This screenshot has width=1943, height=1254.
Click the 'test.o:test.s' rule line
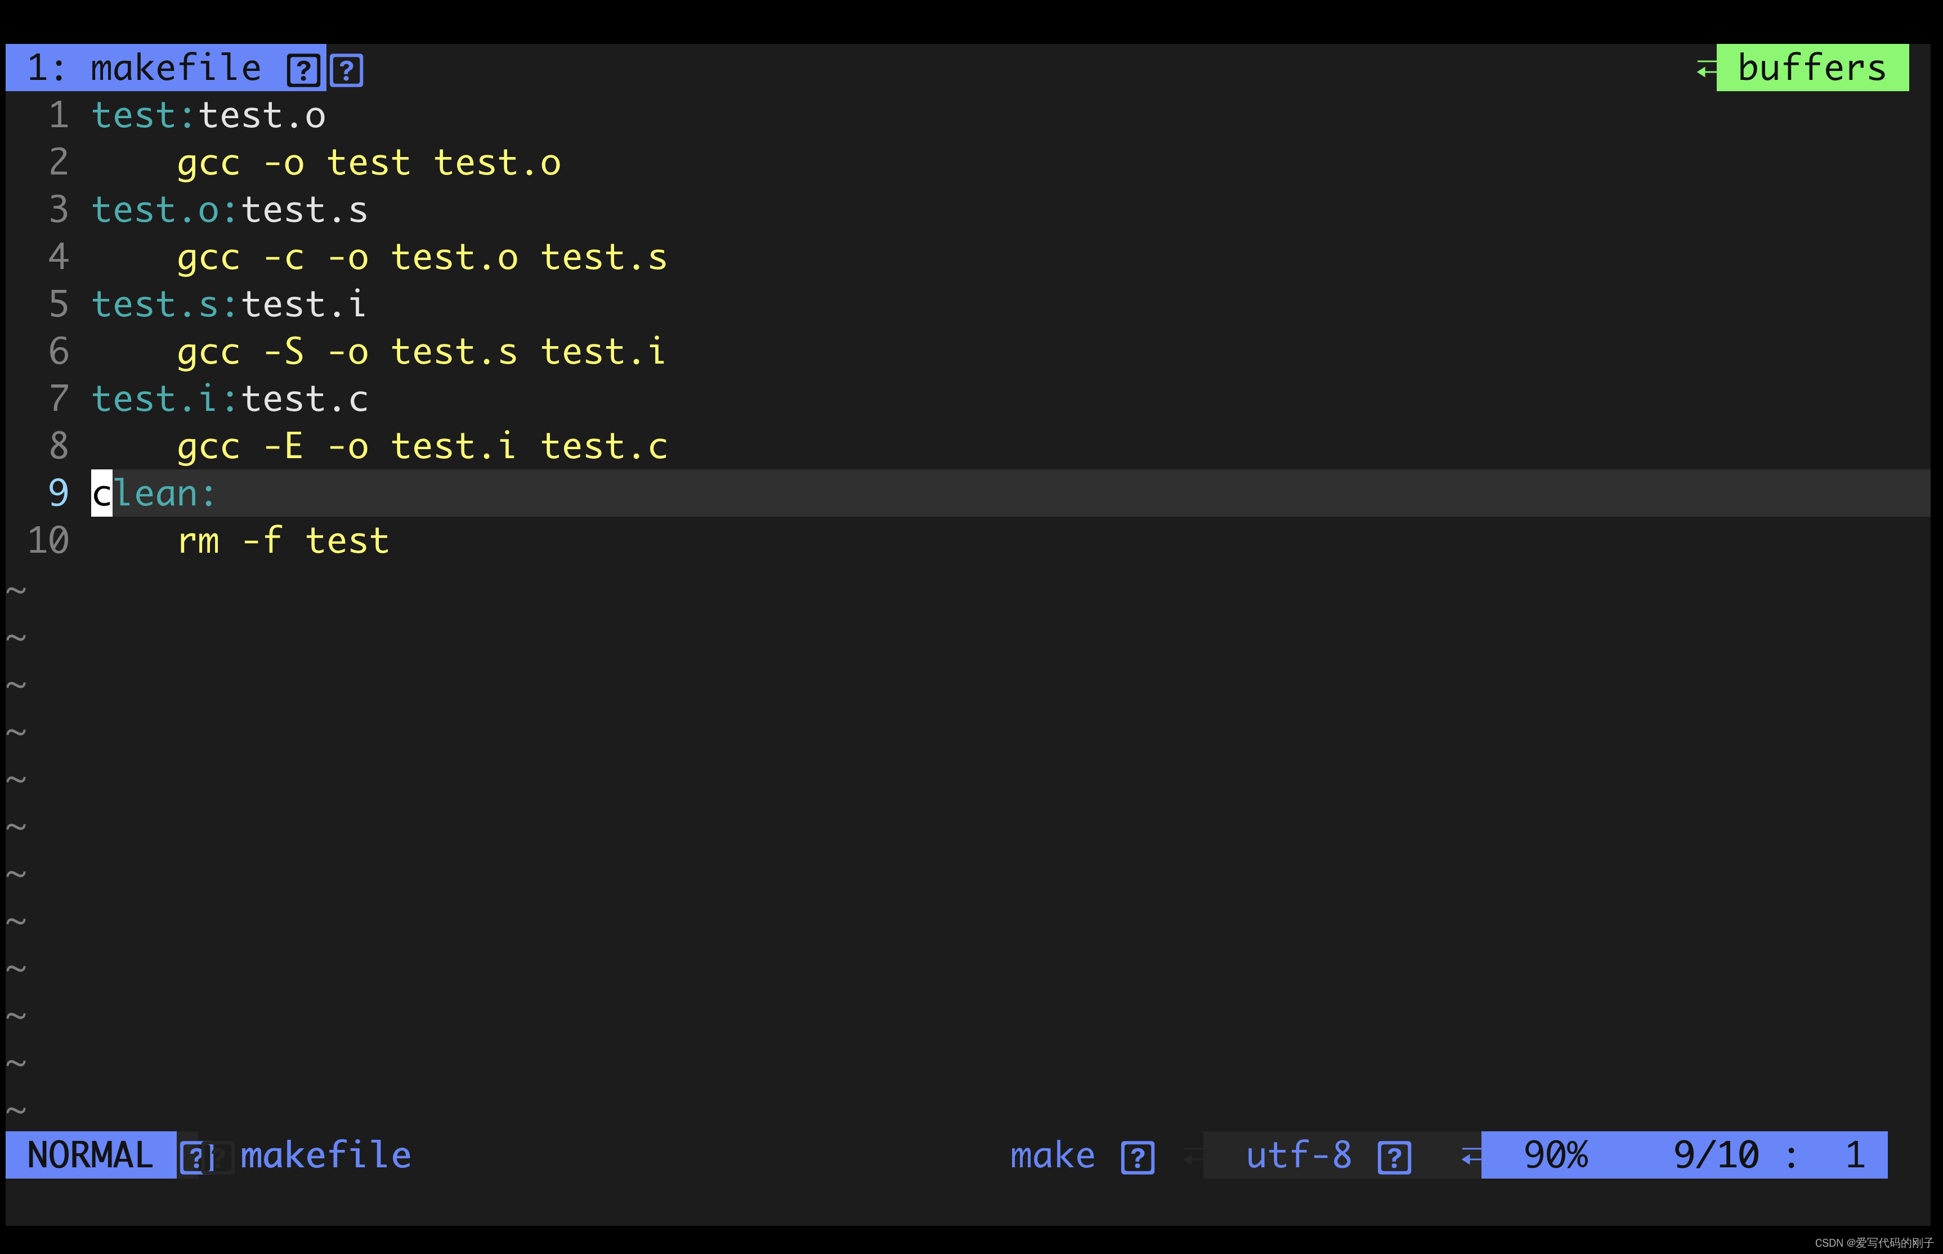point(230,210)
